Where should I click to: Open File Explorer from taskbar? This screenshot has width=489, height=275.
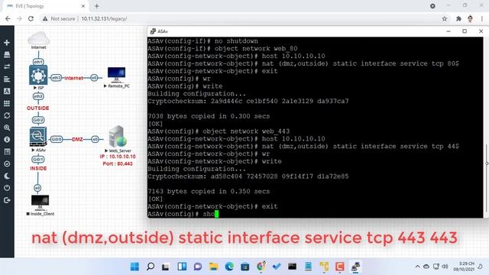(214, 267)
